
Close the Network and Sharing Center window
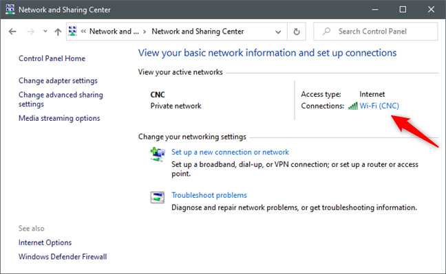(x=431, y=10)
